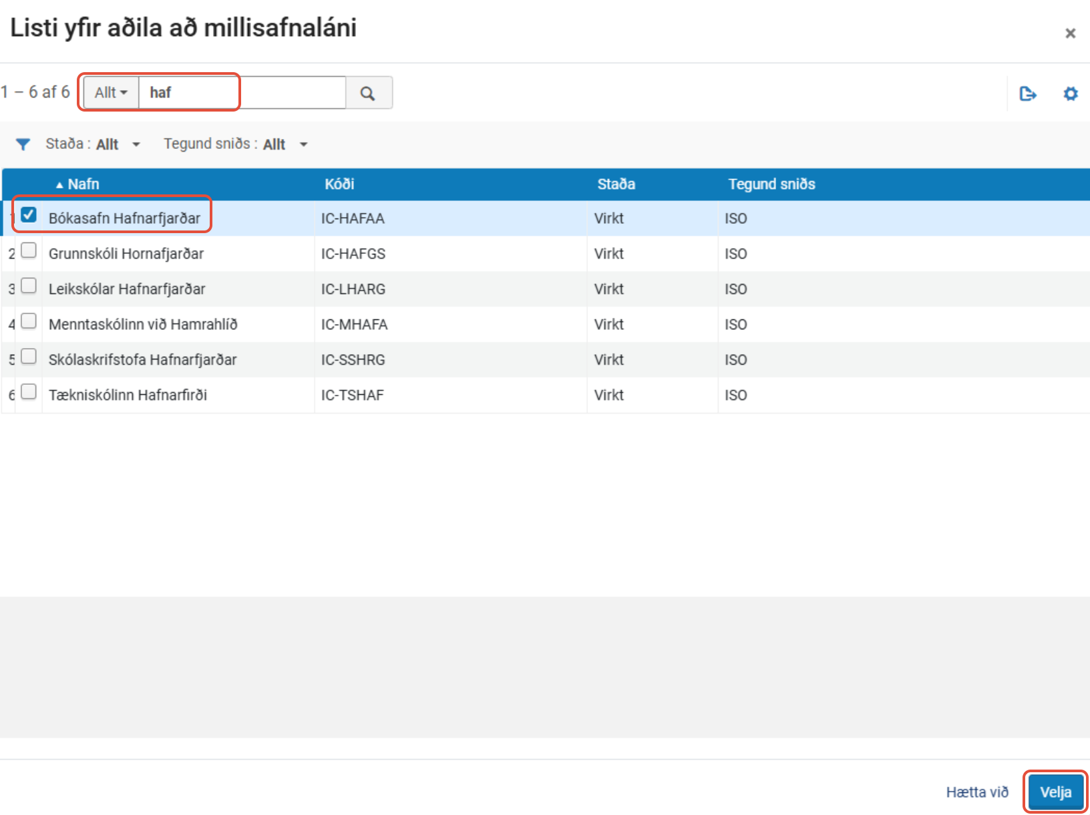Open the export list icon
The image size is (1090, 815).
[x=1028, y=94]
